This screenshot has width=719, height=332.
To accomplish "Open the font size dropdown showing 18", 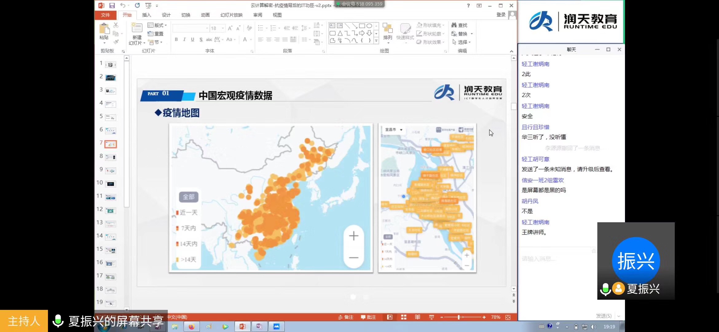I will pos(223,28).
